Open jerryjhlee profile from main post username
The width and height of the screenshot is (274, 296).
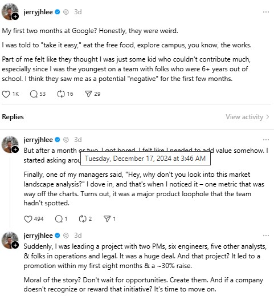click(x=38, y=12)
